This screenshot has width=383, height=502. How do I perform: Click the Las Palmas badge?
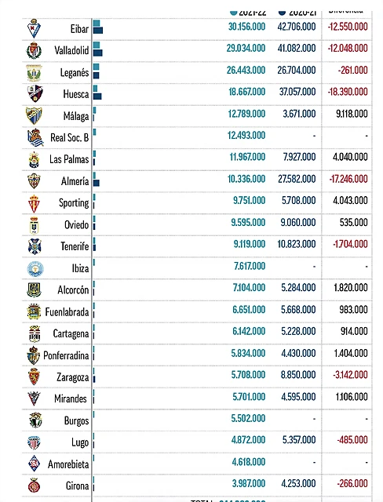pyautogui.click(x=34, y=160)
